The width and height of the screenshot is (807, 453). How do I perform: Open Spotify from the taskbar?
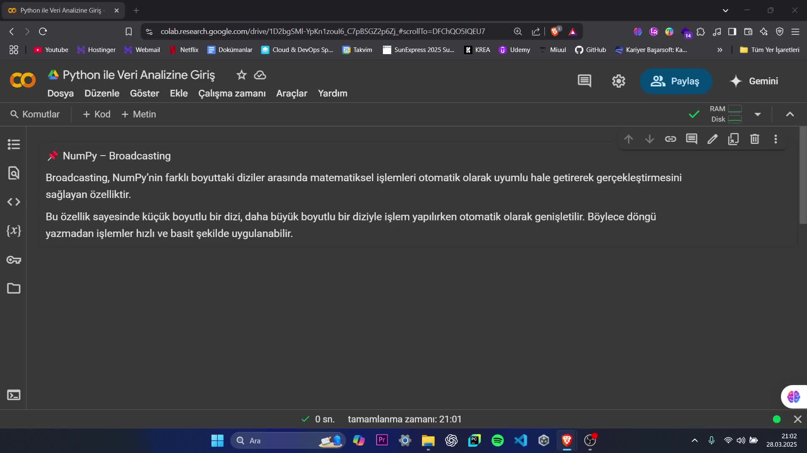[x=497, y=440]
